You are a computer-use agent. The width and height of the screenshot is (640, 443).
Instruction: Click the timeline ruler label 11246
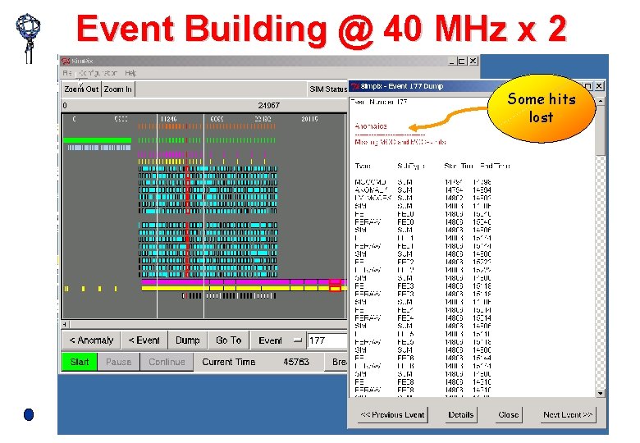click(x=168, y=119)
